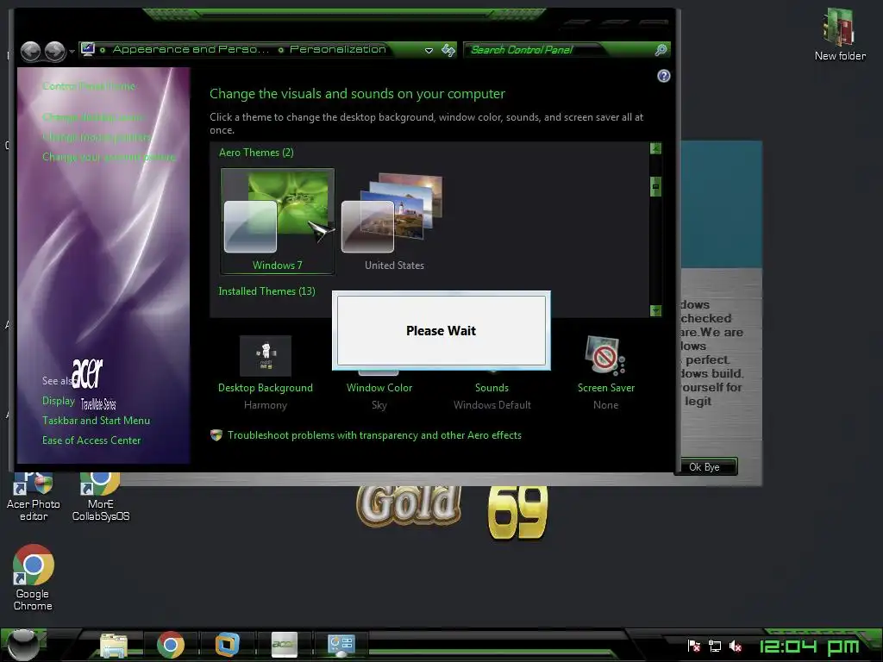Click the Forward navigation arrow button
Screen dimensions: 883x662
coord(54,51)
